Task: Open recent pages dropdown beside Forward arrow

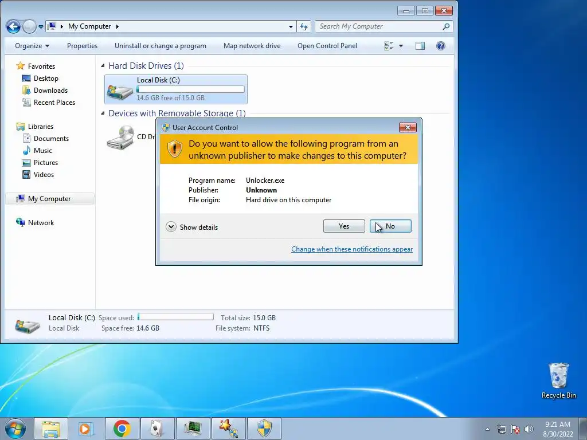Action: (41, 26)
